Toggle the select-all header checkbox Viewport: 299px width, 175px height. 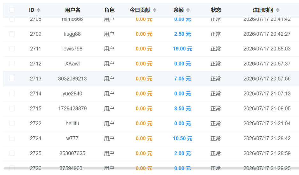pos(12,10)
